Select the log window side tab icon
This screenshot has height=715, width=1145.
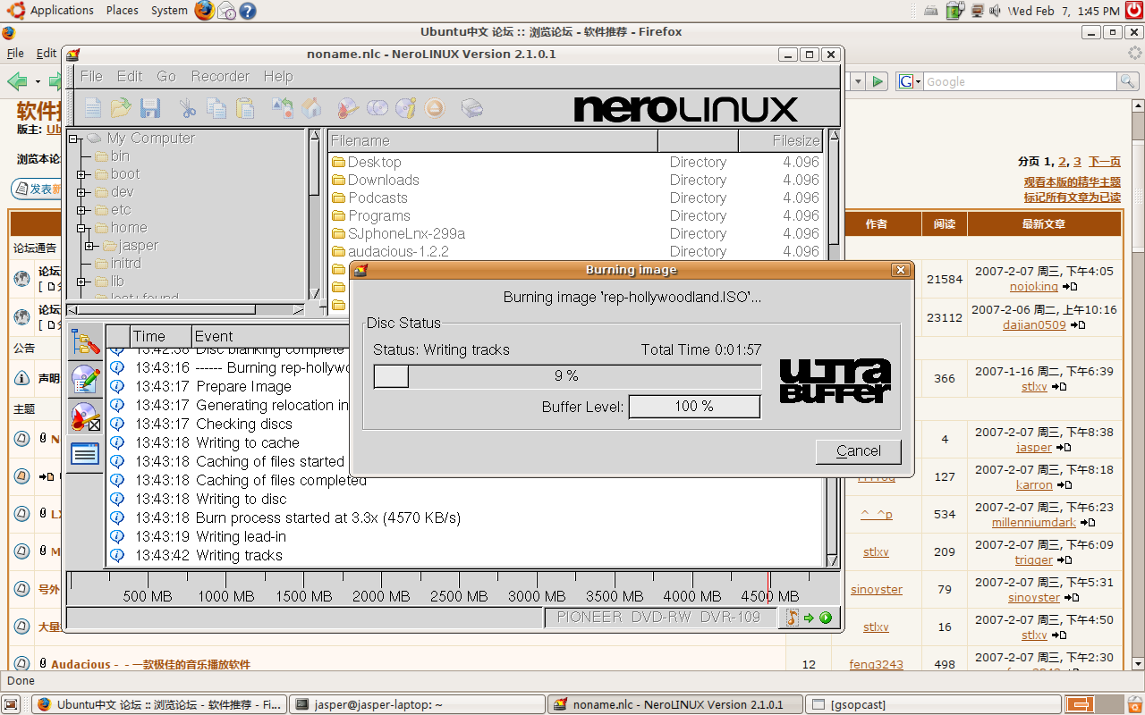[85, 454]
